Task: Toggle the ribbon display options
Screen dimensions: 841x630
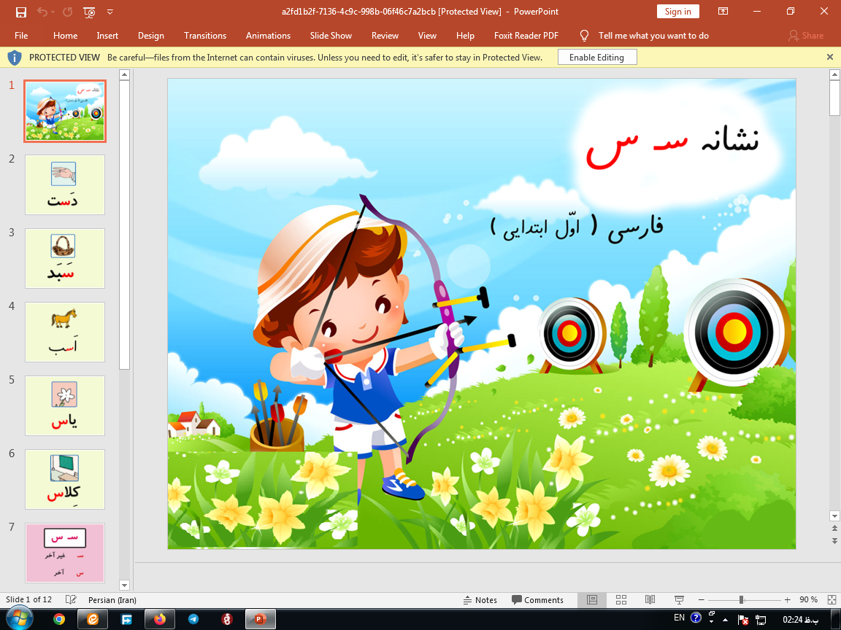Action: [x=723, y=12]
